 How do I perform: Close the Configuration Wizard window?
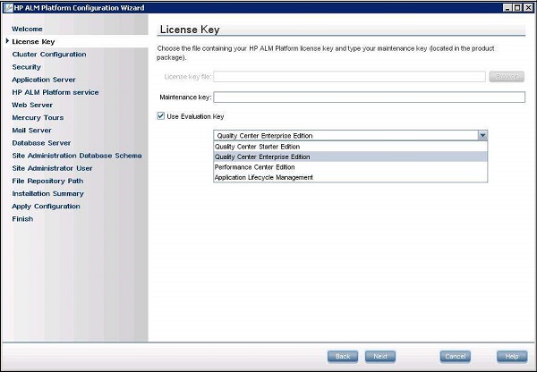pos(528,7)
